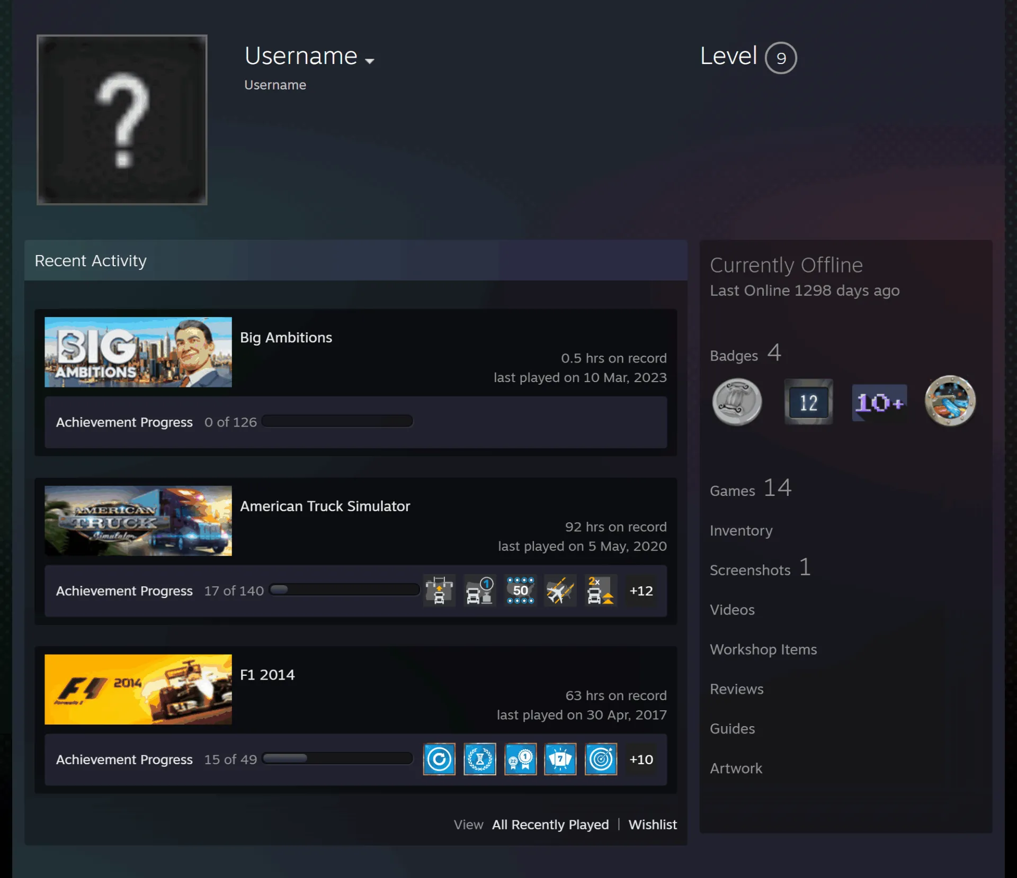Click American Truck Simulator achievement progress bar
The width and height of the screenshot is (1017, 878).
pos(344,590)
